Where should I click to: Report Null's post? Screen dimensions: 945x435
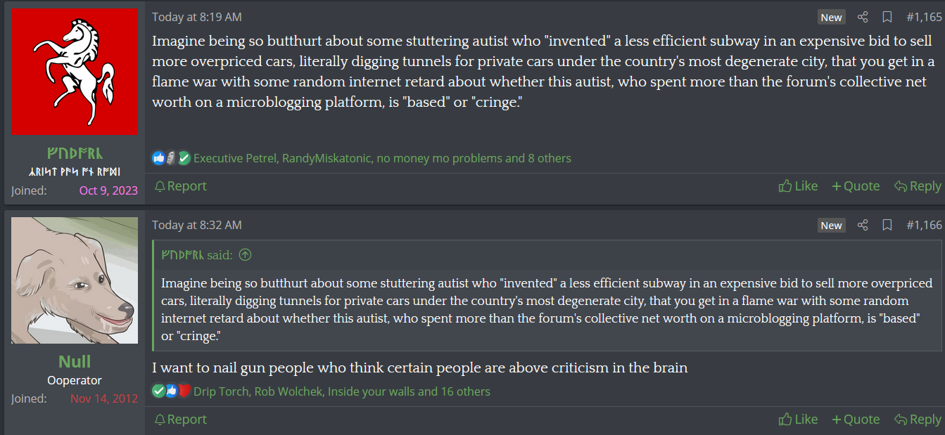pyautogui.click(x=180, y=420)
